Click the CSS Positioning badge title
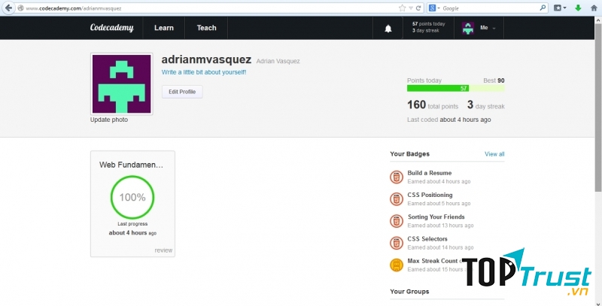Image resolution: width=602 pixels, height=306 pixels. pyautogui.click(x=430, y=195)
